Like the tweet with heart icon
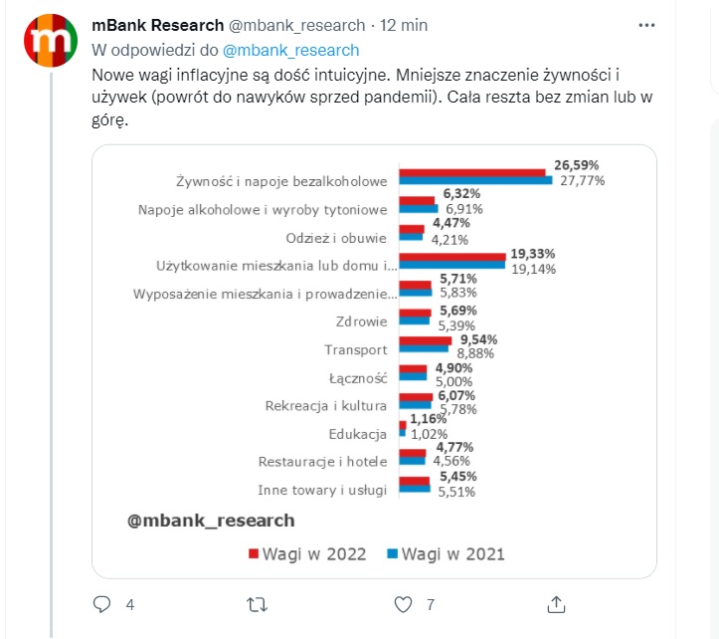Image resolution: width=719 pixels, height=639 pixels. pos(403,604)
